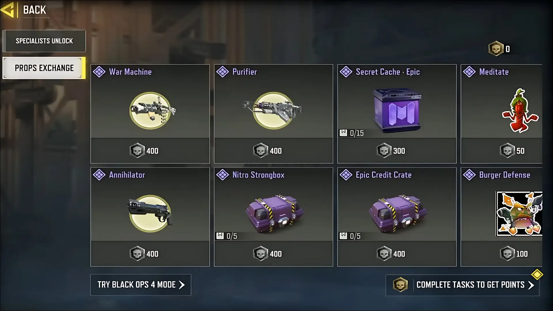Click the gold skull points balance icon
Viewport: 553px width, 311px height.
coord(496,49)
